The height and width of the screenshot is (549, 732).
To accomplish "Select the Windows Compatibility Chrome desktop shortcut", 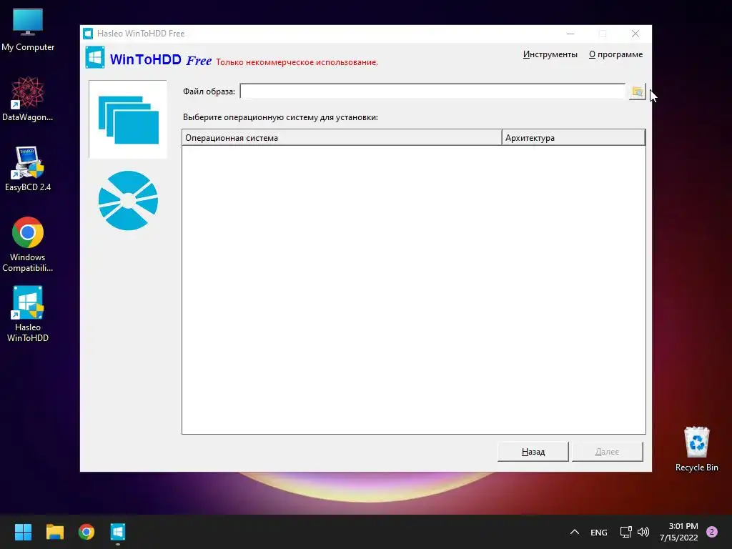I will (28, 244).
